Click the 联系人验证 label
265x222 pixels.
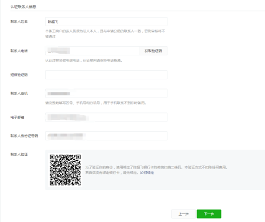click(x=19, y=154)
